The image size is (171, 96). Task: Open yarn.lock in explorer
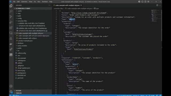(x=33, y=78)
